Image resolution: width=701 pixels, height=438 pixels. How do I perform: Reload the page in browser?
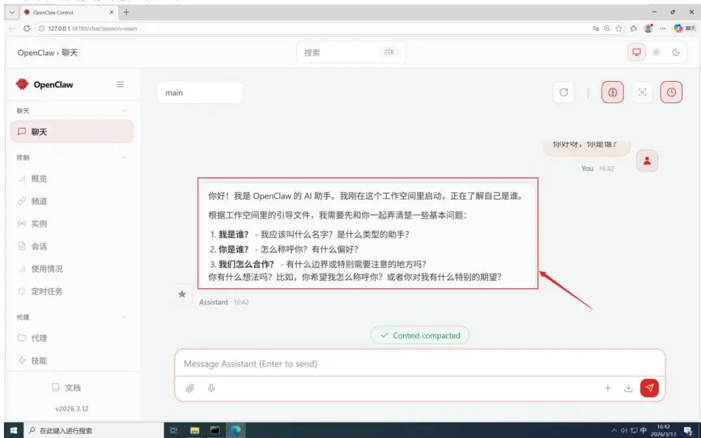tap(27, 28)
